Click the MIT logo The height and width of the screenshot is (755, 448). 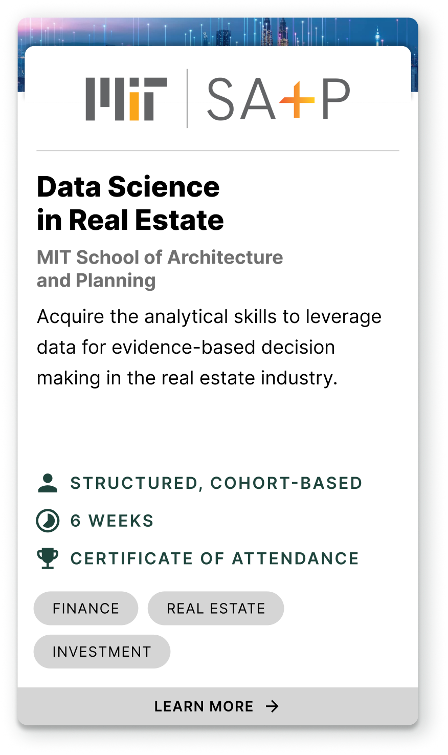126,99
